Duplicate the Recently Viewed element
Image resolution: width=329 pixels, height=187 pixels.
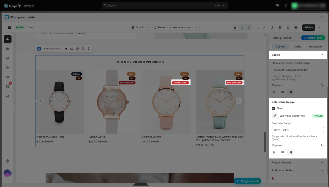[77, 49]
